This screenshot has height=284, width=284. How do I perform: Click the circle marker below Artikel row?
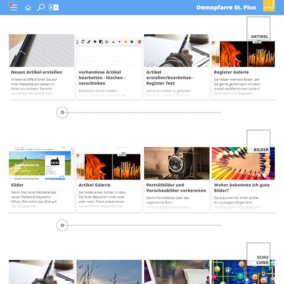[62, 112]
